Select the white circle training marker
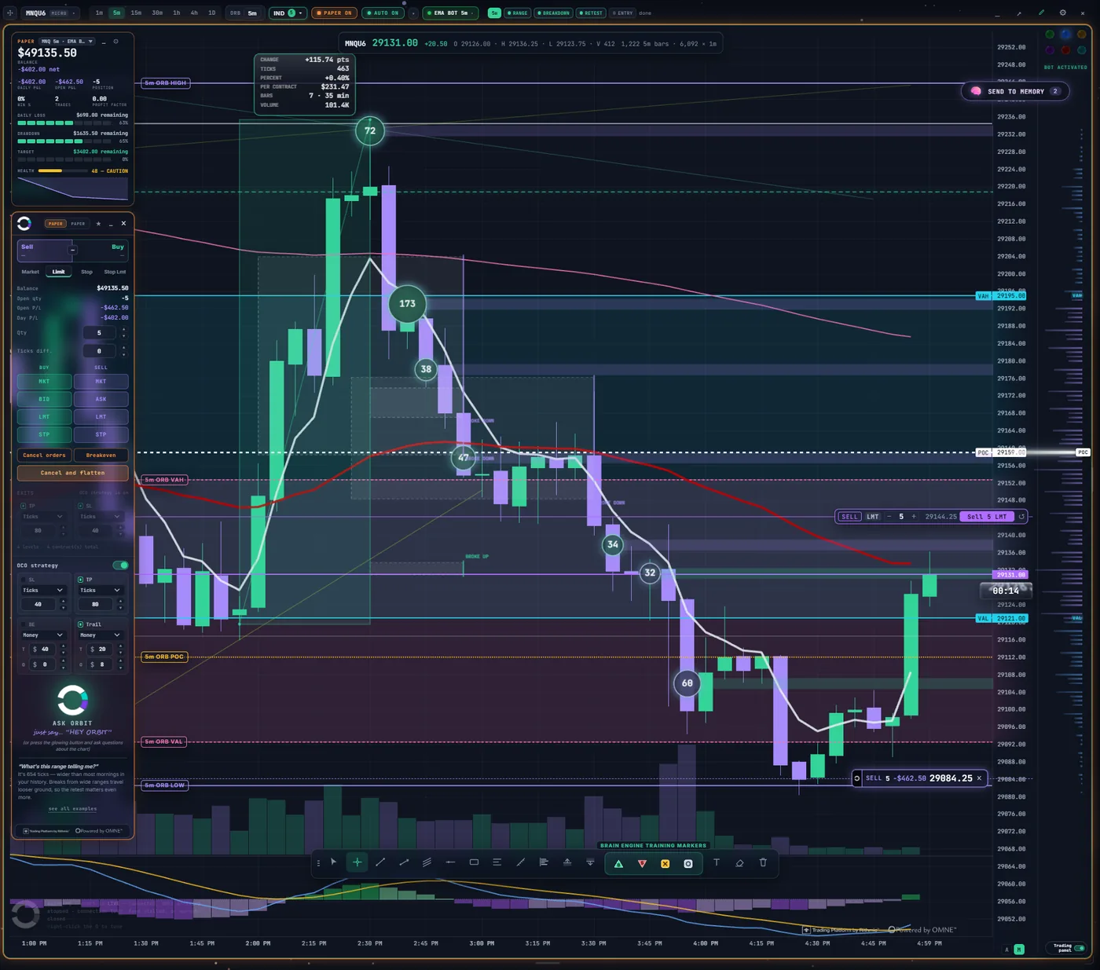The width and height of the screenshot is (1100, 970). click(x=688, y=864)
